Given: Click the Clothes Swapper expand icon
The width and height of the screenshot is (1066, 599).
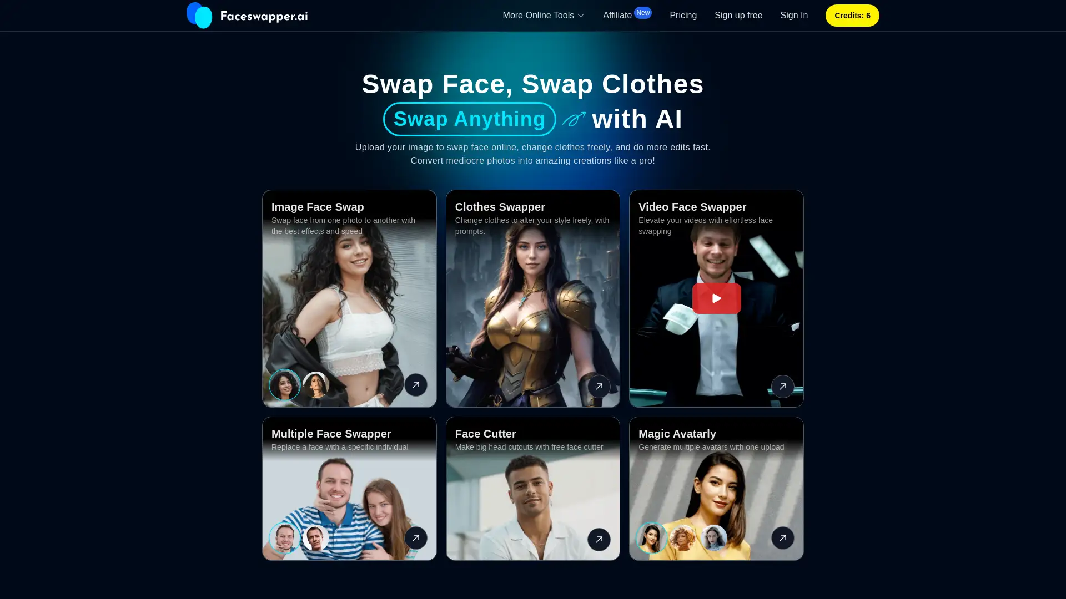Looking at the screenshot, I should (599, 386).
